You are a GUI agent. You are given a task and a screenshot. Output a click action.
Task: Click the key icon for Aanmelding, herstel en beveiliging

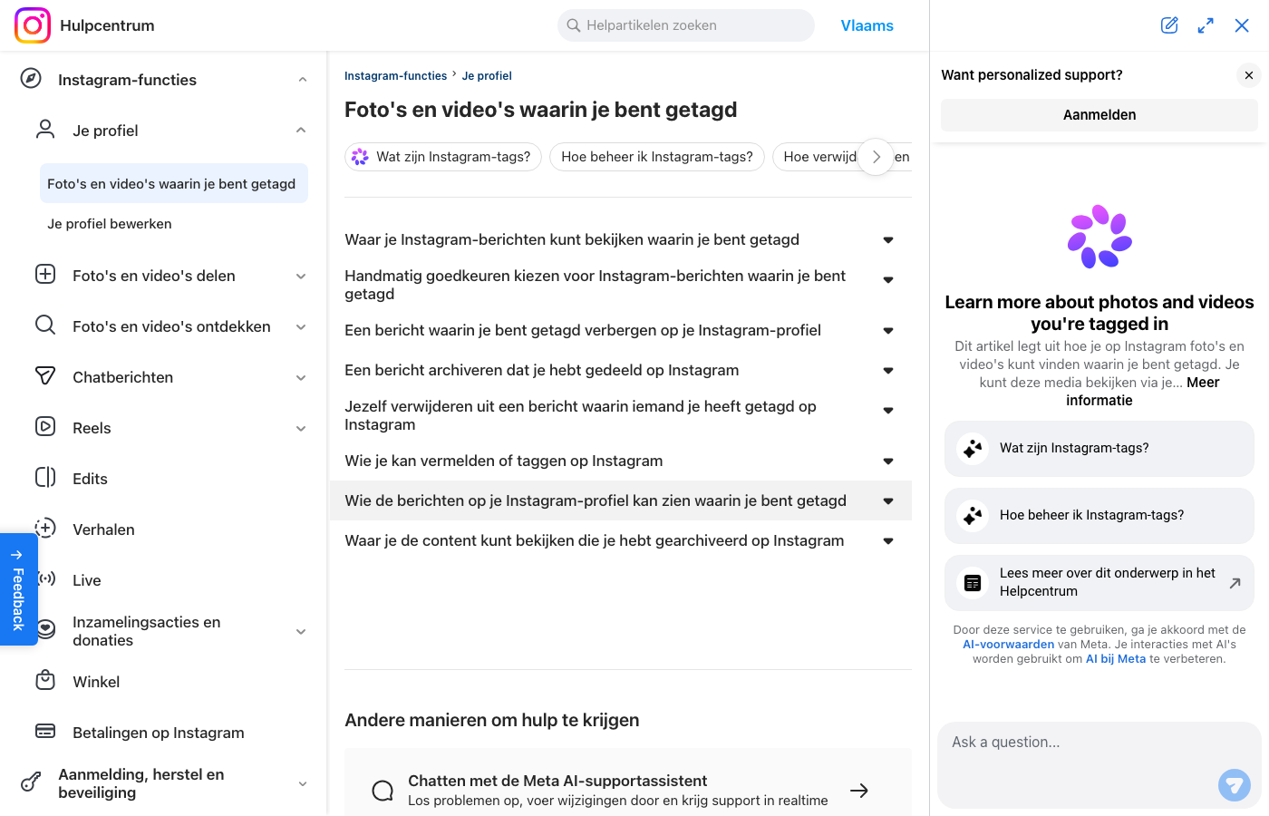click(x=31, y=782)
